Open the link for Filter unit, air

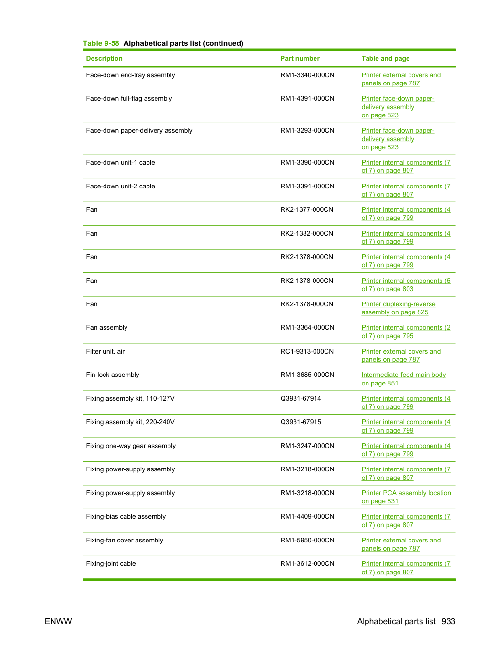tap(401, 355)
